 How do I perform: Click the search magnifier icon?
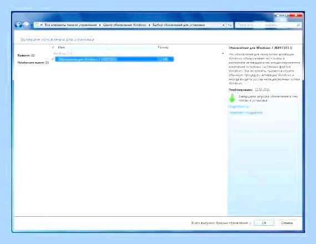point(298,25)
